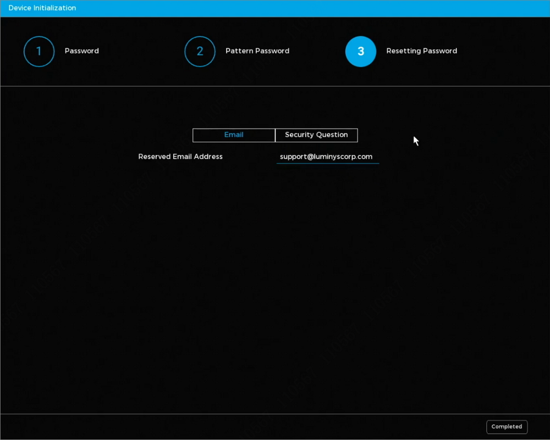The height and width of the screenshot is (440, 550).
Task: Click the step 1 circle icon
Action: [39, 52]
